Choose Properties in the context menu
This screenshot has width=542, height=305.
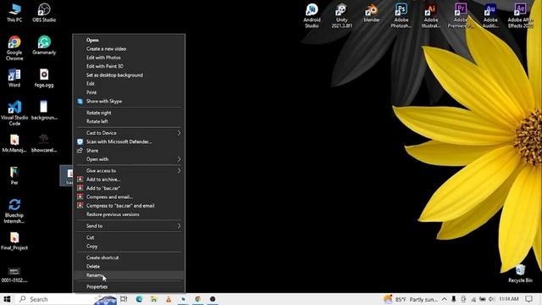[129, 286]
